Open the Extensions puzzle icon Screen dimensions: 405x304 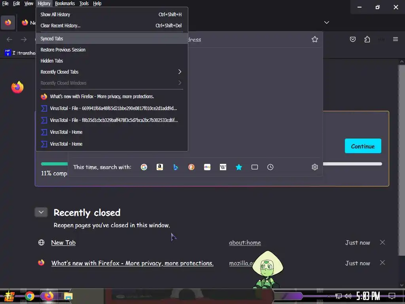click(367, 39)
